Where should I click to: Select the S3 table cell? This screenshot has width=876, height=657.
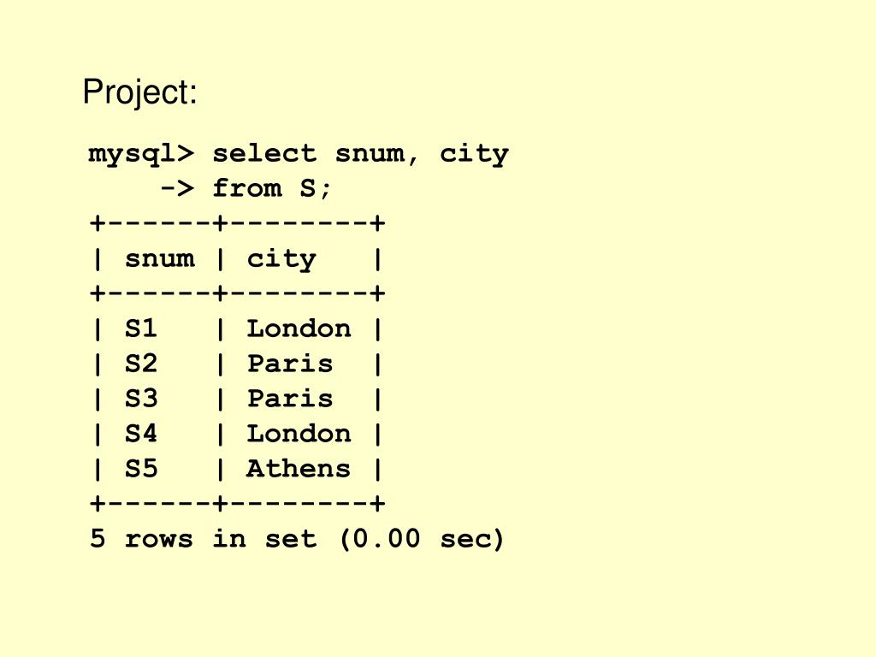[x=141, y=399]
